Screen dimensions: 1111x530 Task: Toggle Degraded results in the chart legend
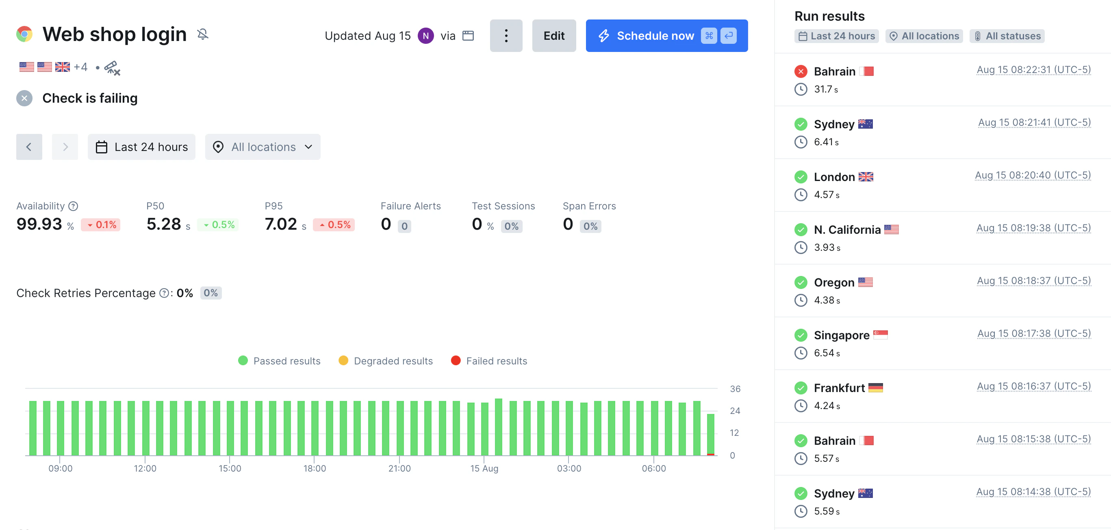tap(385, 361)
